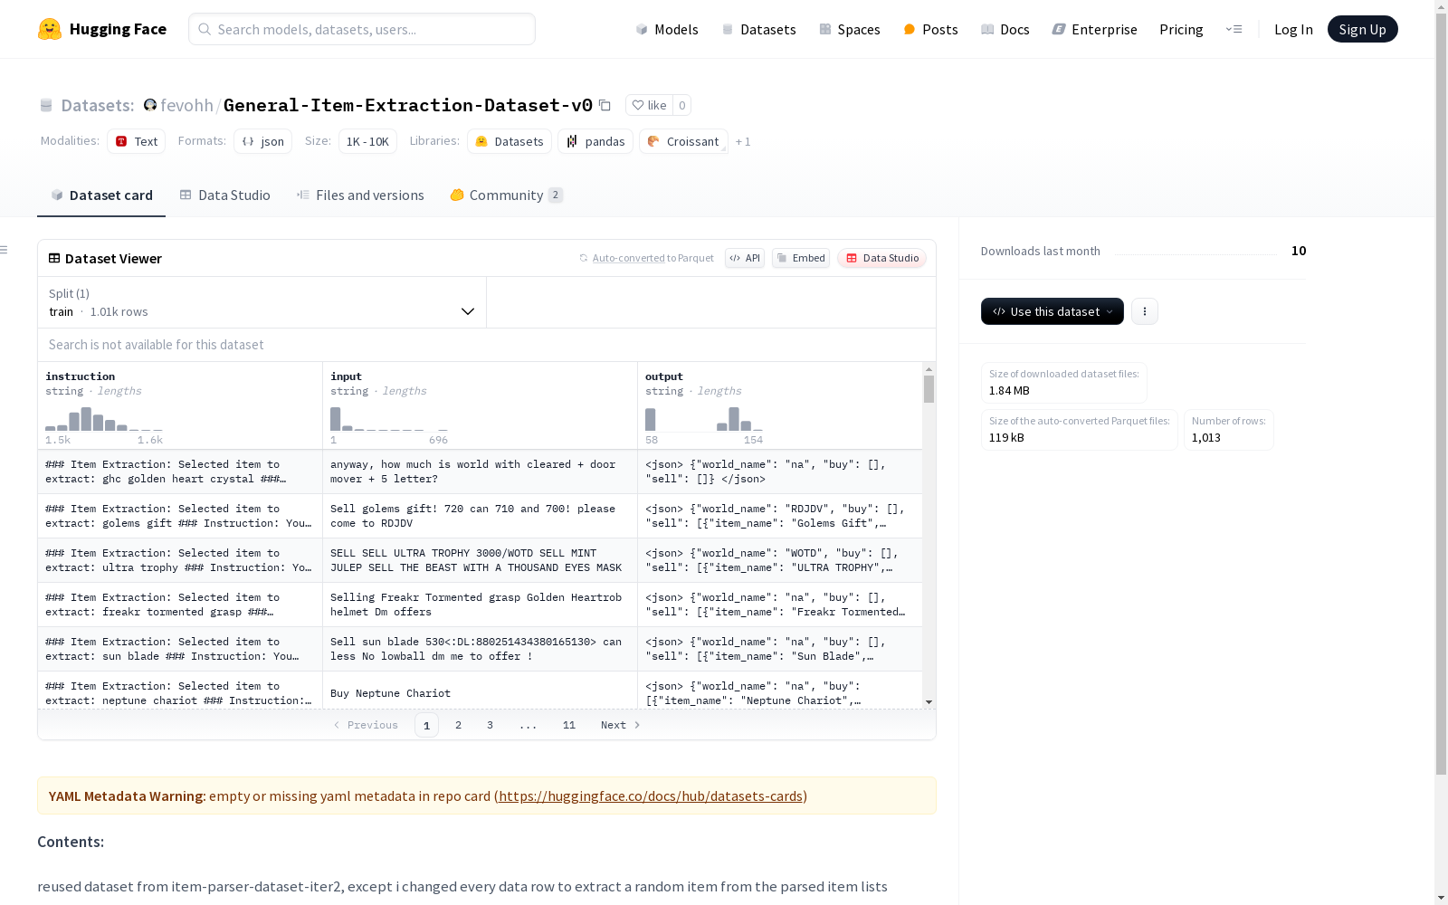Click the General-Item-Extraction-Dataset-v0 title
Viewport: 1448px width, 905px height.
click(407, 105)
